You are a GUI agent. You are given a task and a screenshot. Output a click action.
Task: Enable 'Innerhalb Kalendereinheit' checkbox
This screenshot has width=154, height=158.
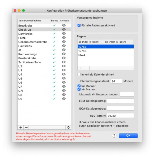click(x=79, y=74)
